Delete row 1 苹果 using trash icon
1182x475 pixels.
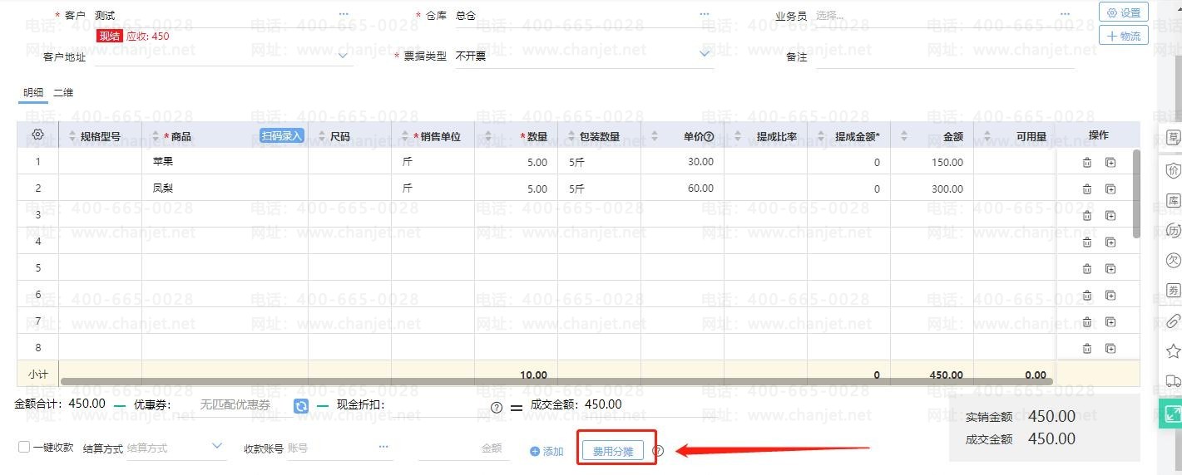(x=1087, y=163)
